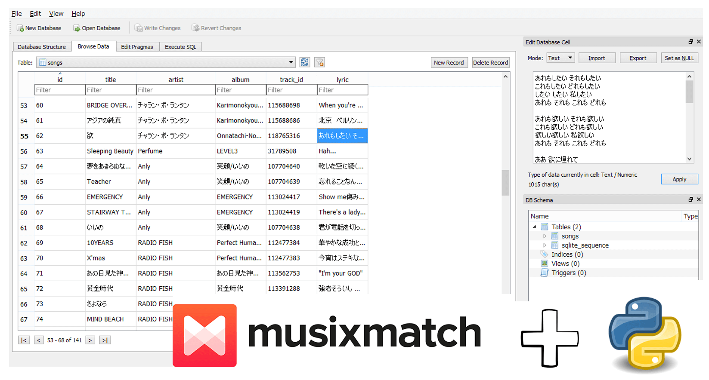Click the cell editor scrollbar down arrow
The image size is (709, 380).
(x=690, y=159)
